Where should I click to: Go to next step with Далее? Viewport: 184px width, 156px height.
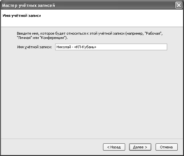[x=140, y=147]
